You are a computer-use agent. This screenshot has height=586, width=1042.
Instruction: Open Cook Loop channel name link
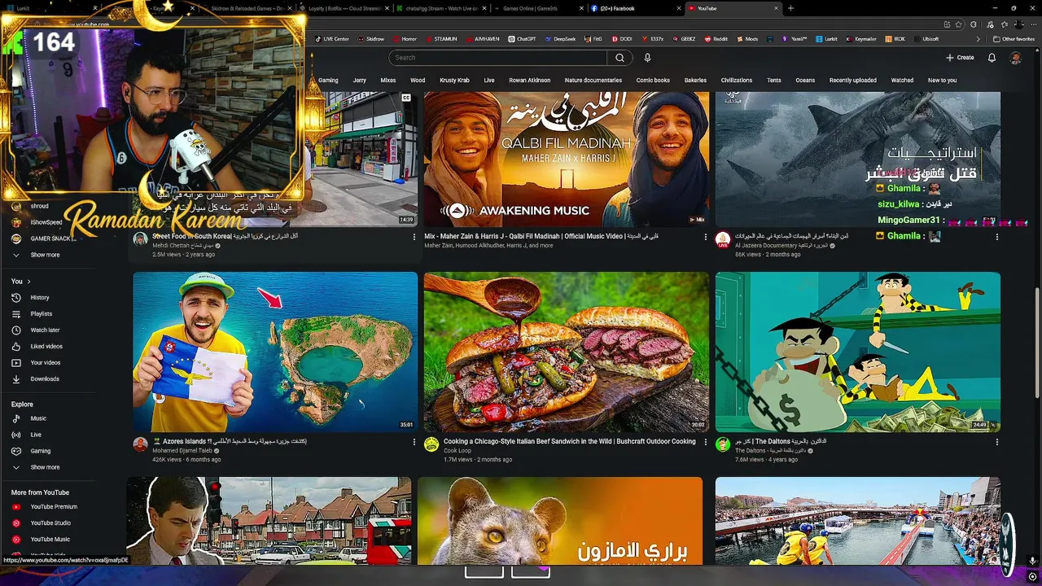(x=458, y=451)
